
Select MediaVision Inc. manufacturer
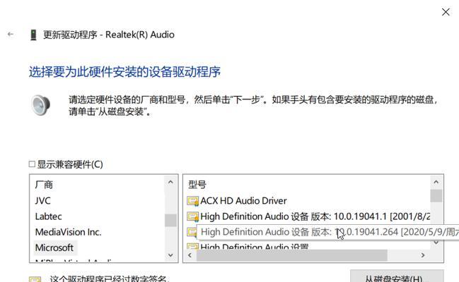click(68, 232)
